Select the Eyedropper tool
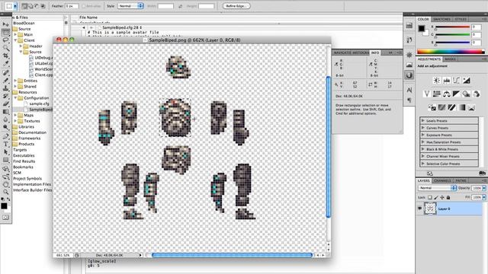This screenshot has height=274, width=488. click(x=5, y=63)
